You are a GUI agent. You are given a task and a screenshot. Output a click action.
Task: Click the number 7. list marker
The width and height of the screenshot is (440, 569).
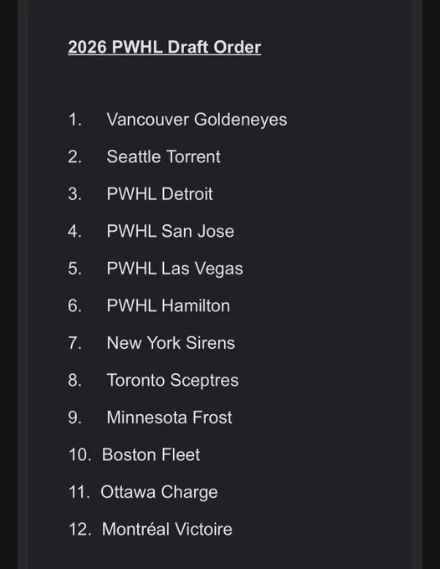click(74, 343)
